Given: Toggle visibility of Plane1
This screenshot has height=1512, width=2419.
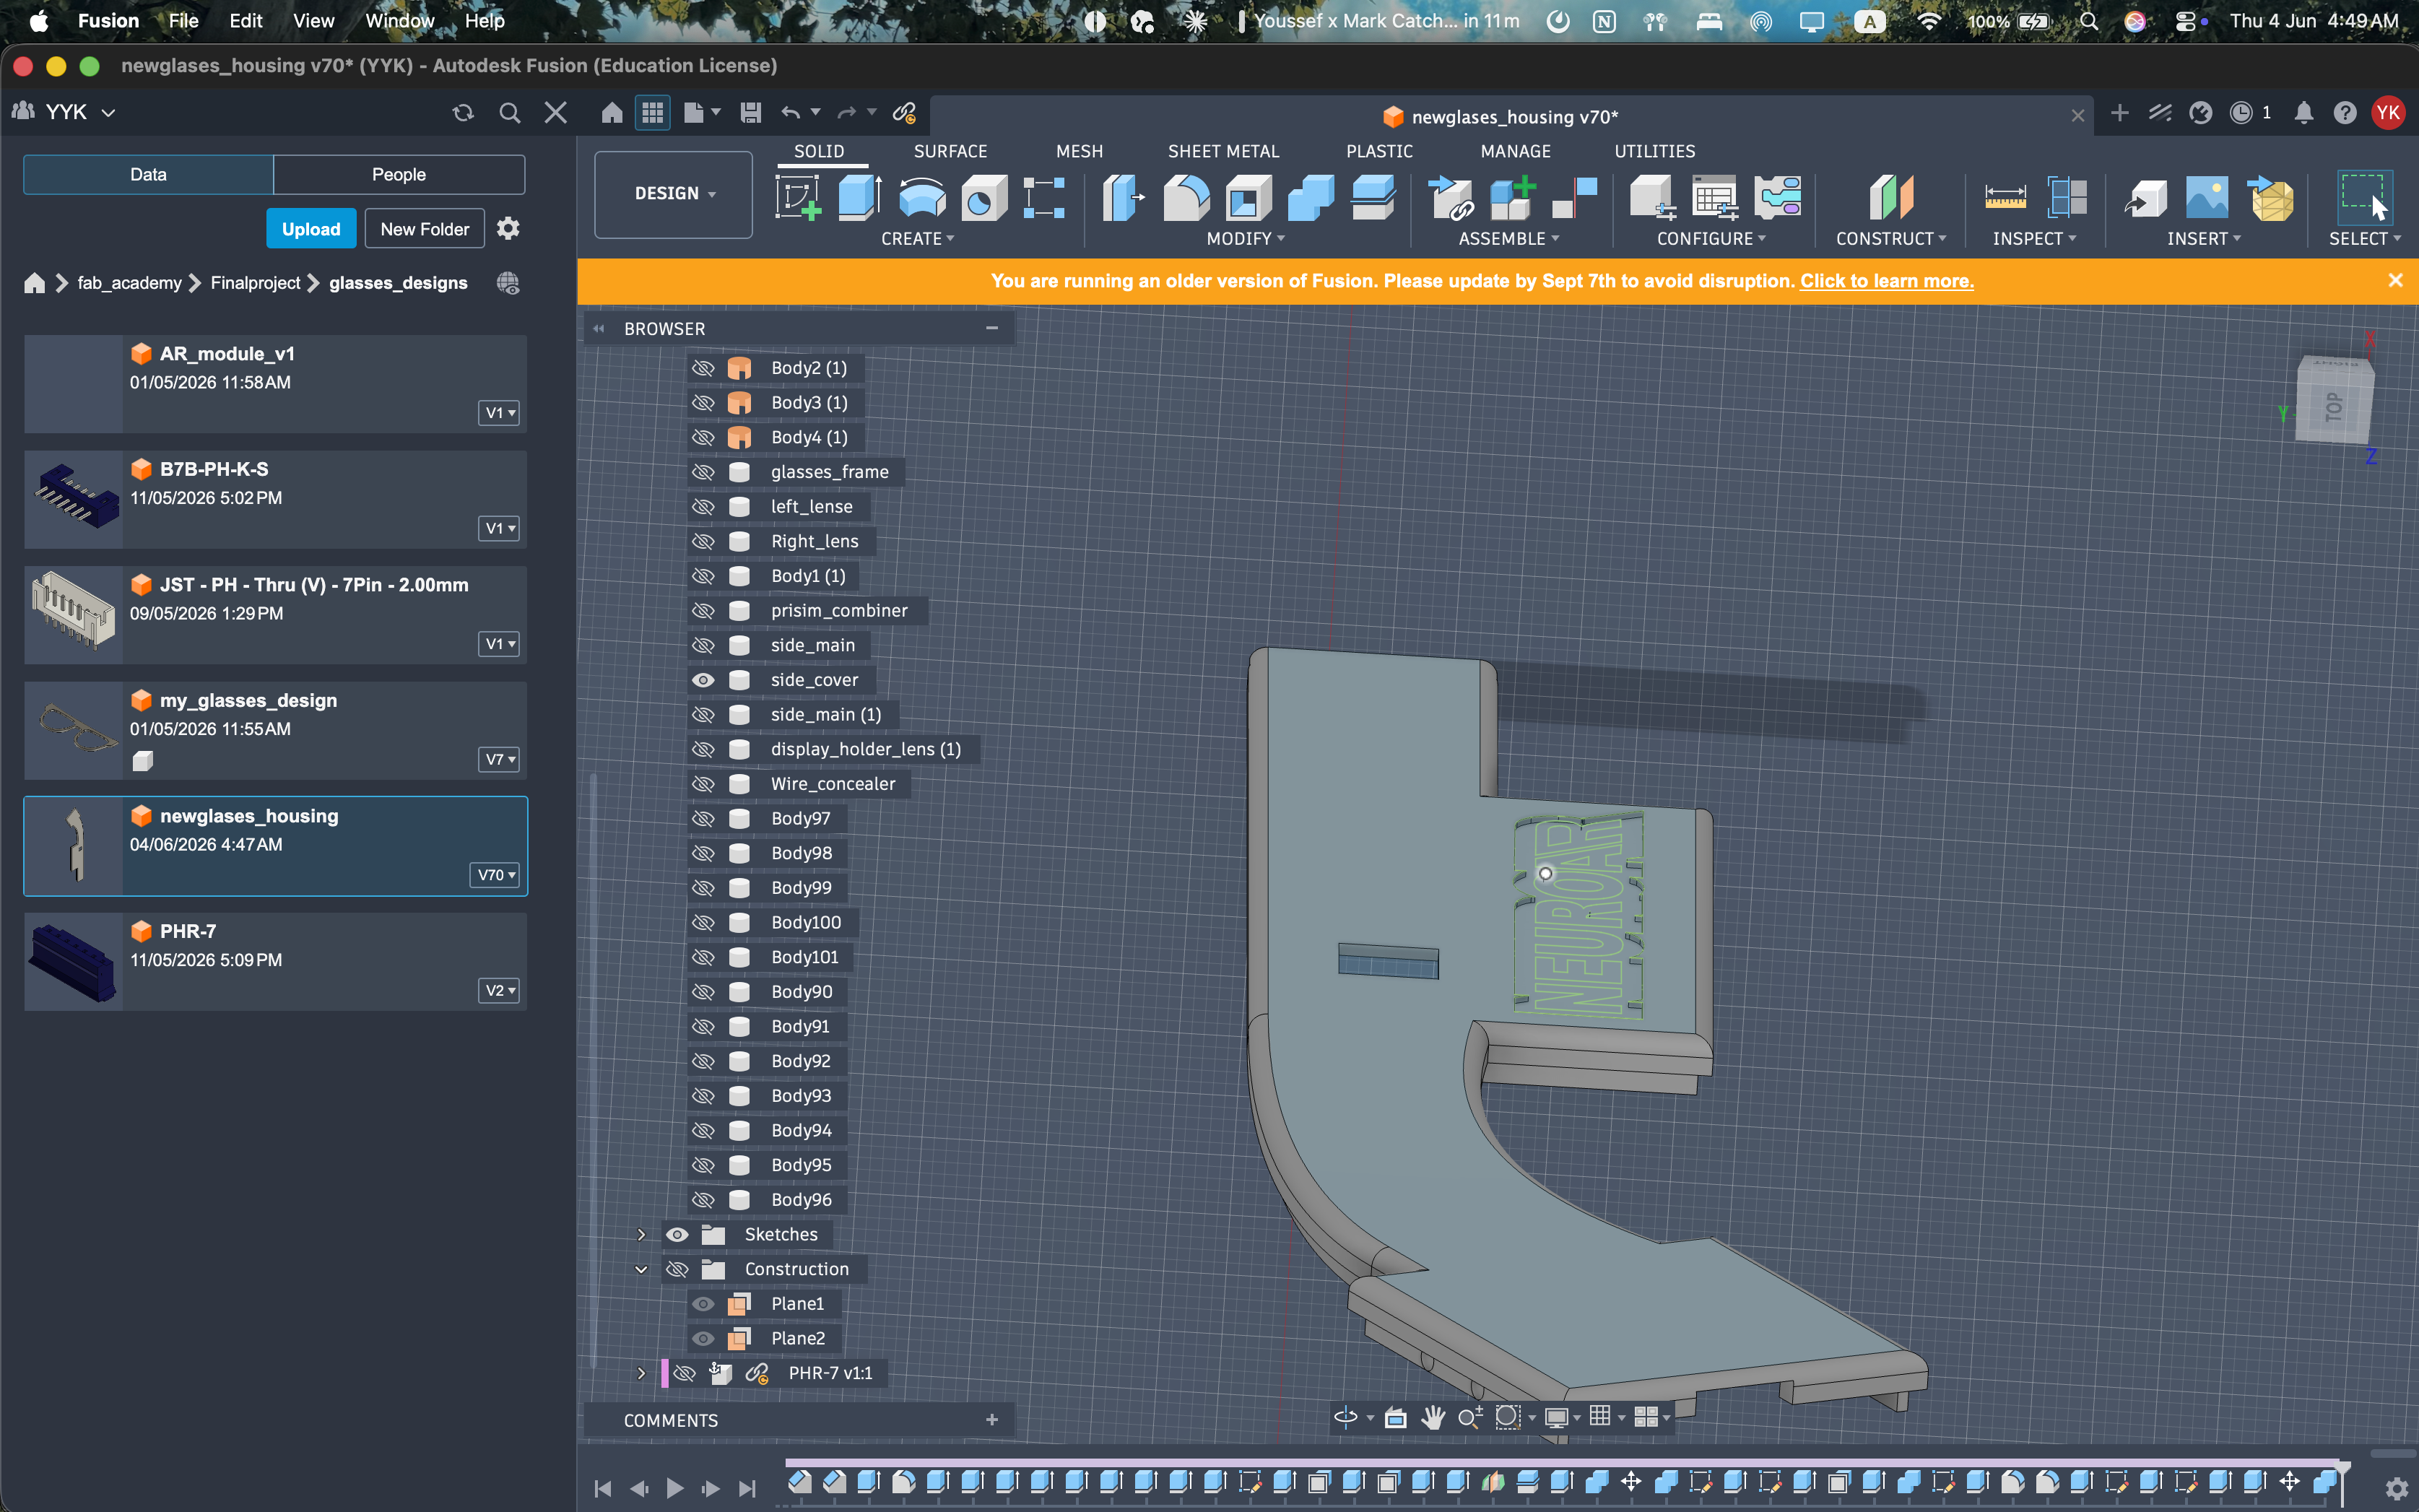Looking at the screenshot, I should click(x=703, y=1304).
